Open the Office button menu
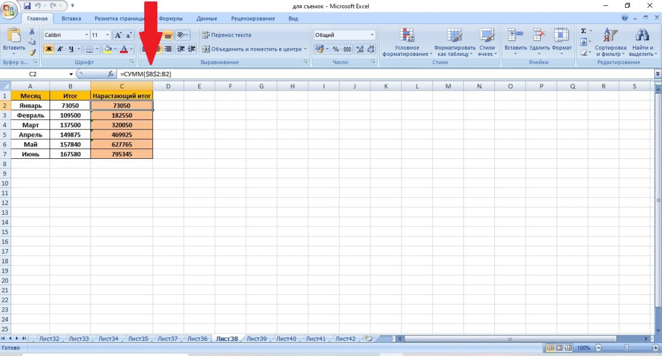This screenshot has width=662, height=356. click(9, 10)
